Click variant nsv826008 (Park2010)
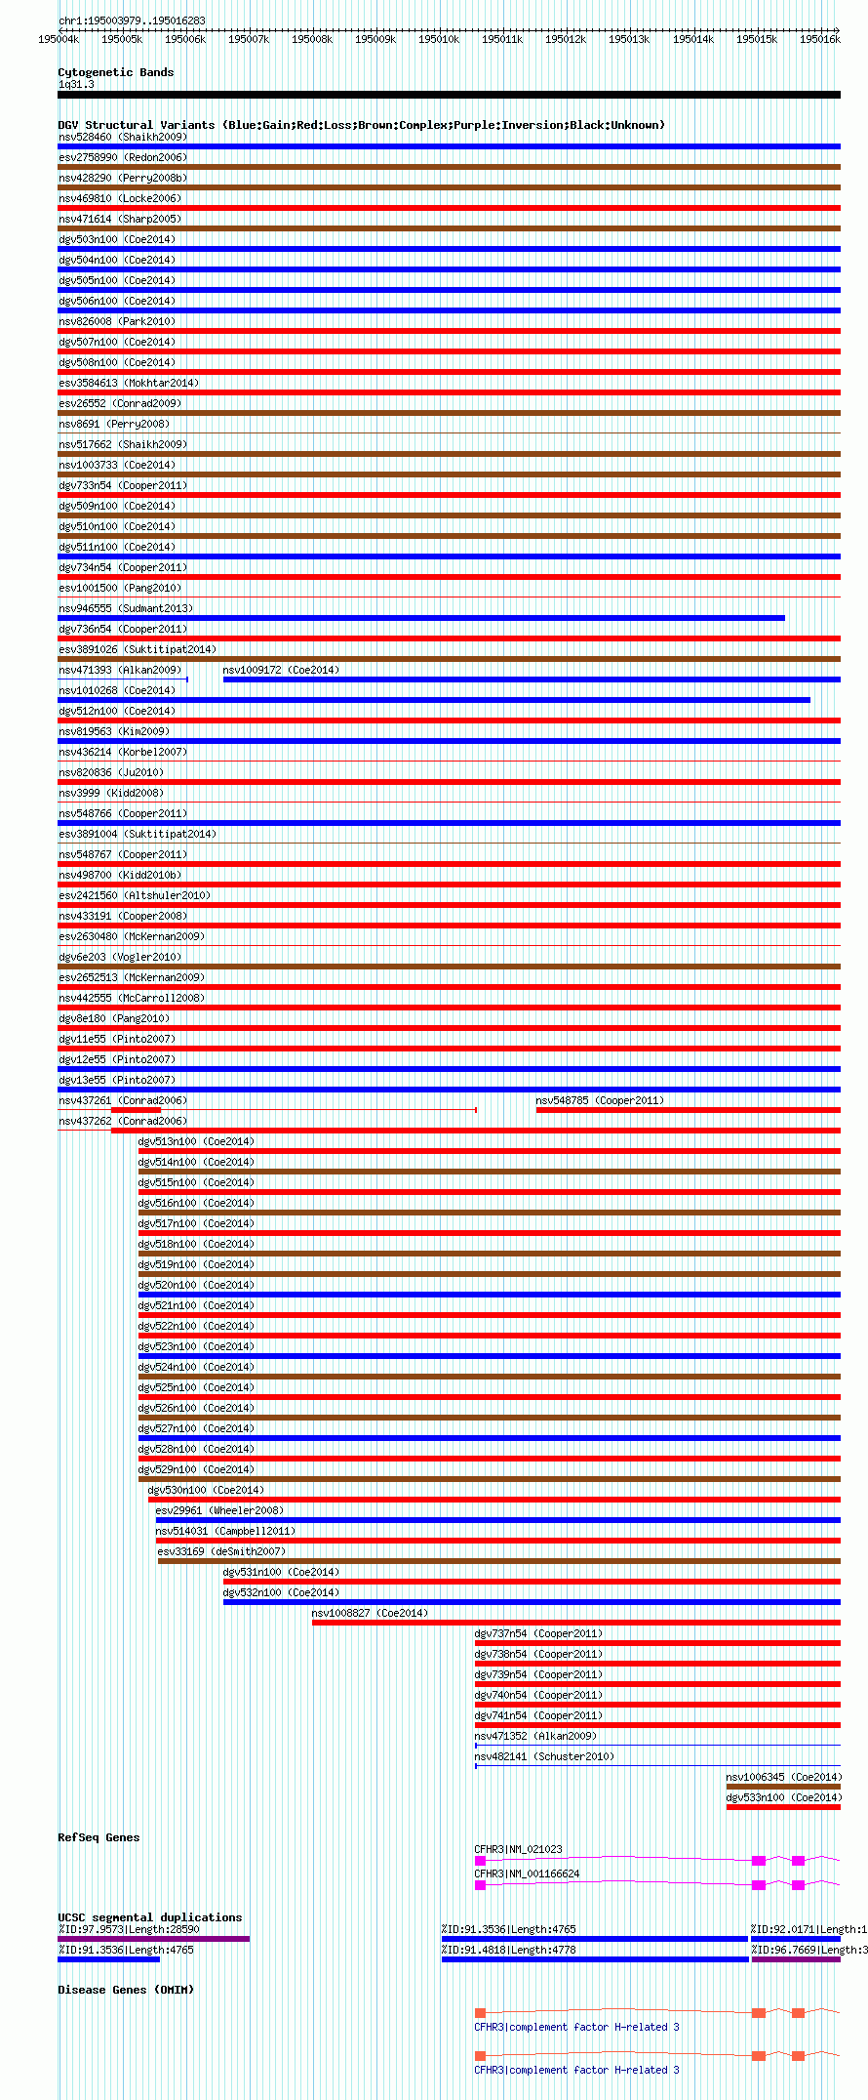The width and height of the screenshot is (868, 2100). [116, 321]
